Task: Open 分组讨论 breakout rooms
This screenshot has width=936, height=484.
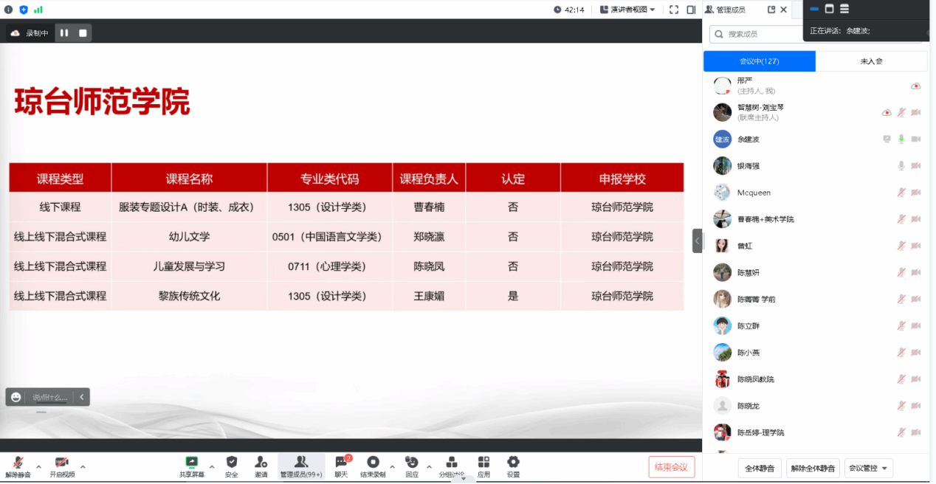Action: (x=451, y=463)
